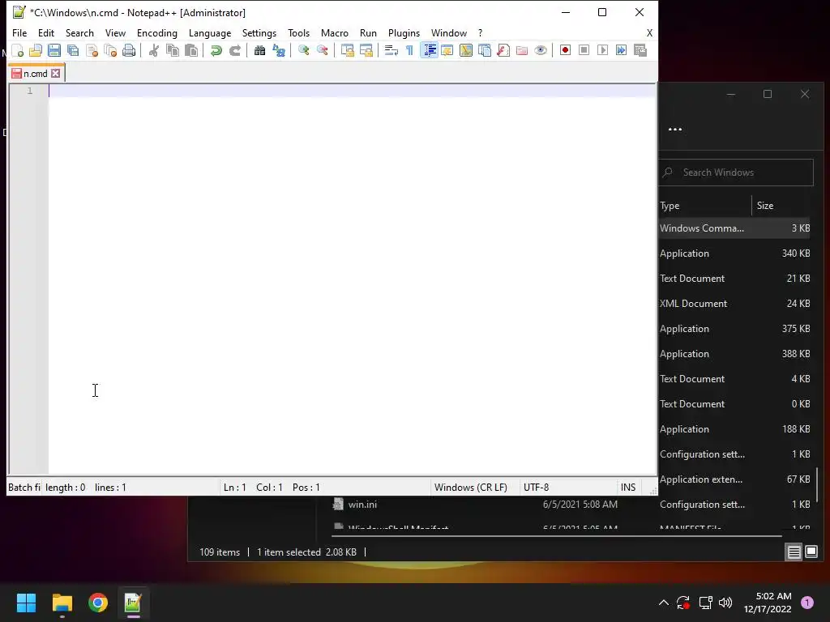Image resolution: width=830 pixels, height=622 pixels.
Task: Toggle file monitoring eye icon
Action: pyautogui.click(x=541, y=50)
